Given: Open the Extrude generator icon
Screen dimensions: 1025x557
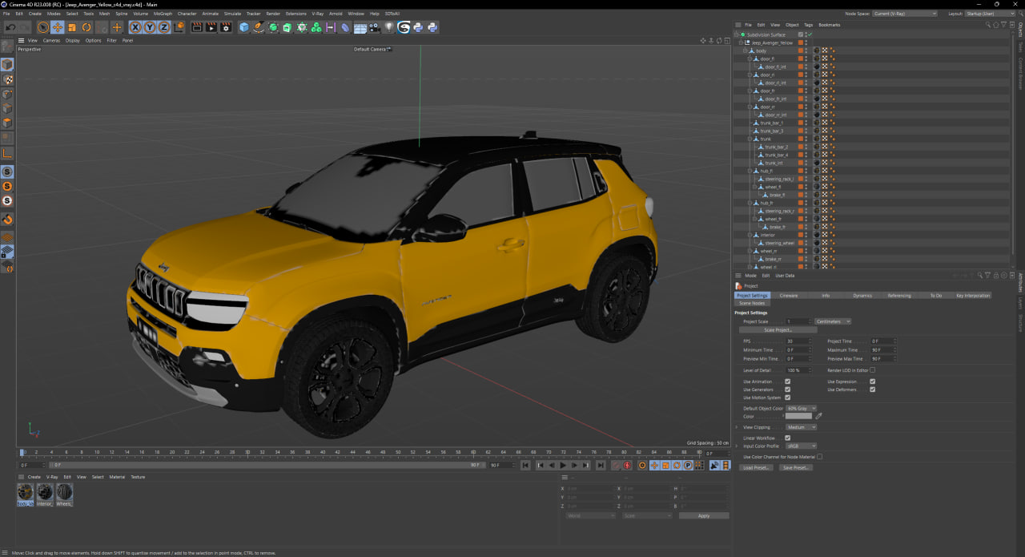Looking at the screenshot, I should pyautogui.click(x=287, y=27).
